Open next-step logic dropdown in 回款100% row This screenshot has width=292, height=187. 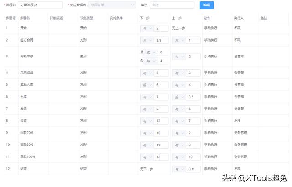pos(147,157)
